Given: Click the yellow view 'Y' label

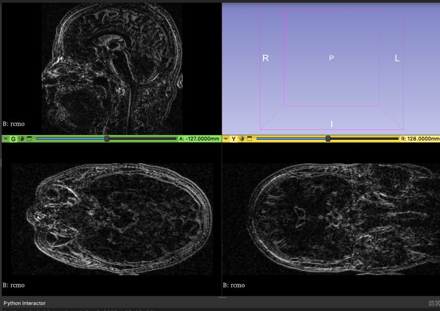Looking at the screenshot, I should pos(233,139).
